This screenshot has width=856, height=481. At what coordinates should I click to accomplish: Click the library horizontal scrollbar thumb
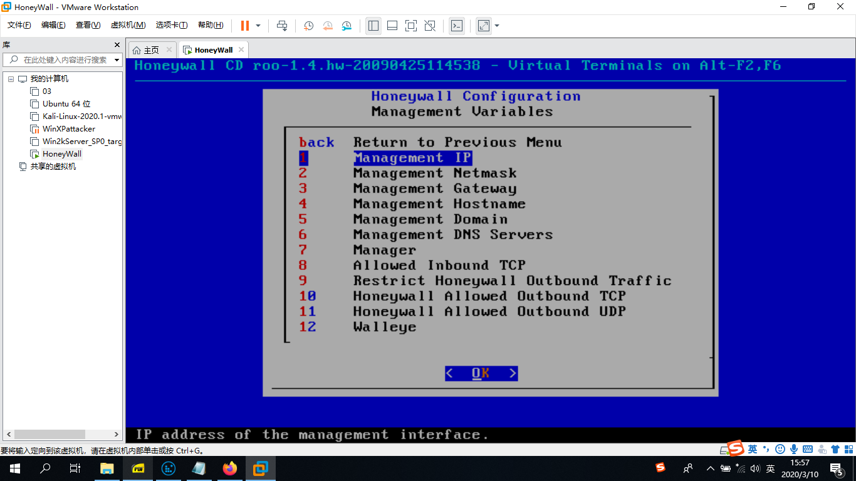point(50,434)
